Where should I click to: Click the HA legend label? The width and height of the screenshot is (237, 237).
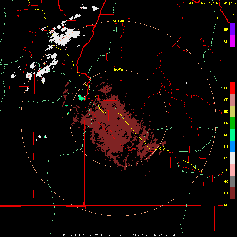226,88
